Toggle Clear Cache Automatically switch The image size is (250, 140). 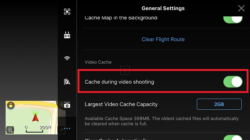click(233, 137)
